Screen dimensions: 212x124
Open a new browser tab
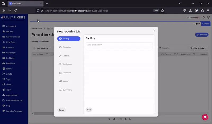pos(47,4)
